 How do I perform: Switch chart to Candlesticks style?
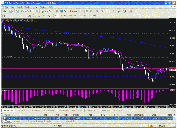click(x=87, y=11)
